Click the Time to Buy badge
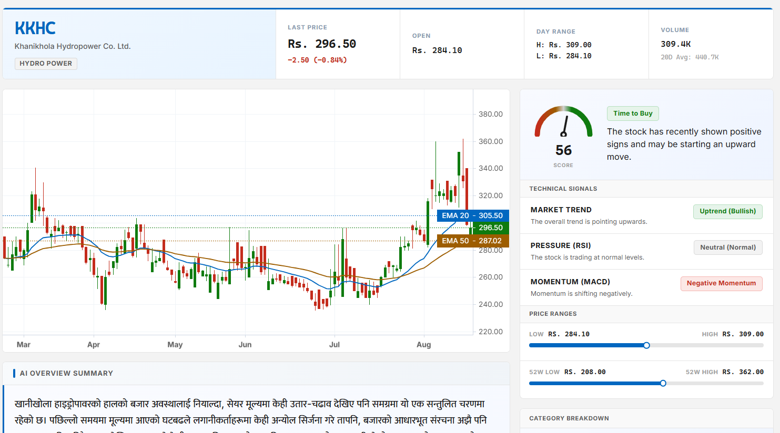 (x=633, y=114)
